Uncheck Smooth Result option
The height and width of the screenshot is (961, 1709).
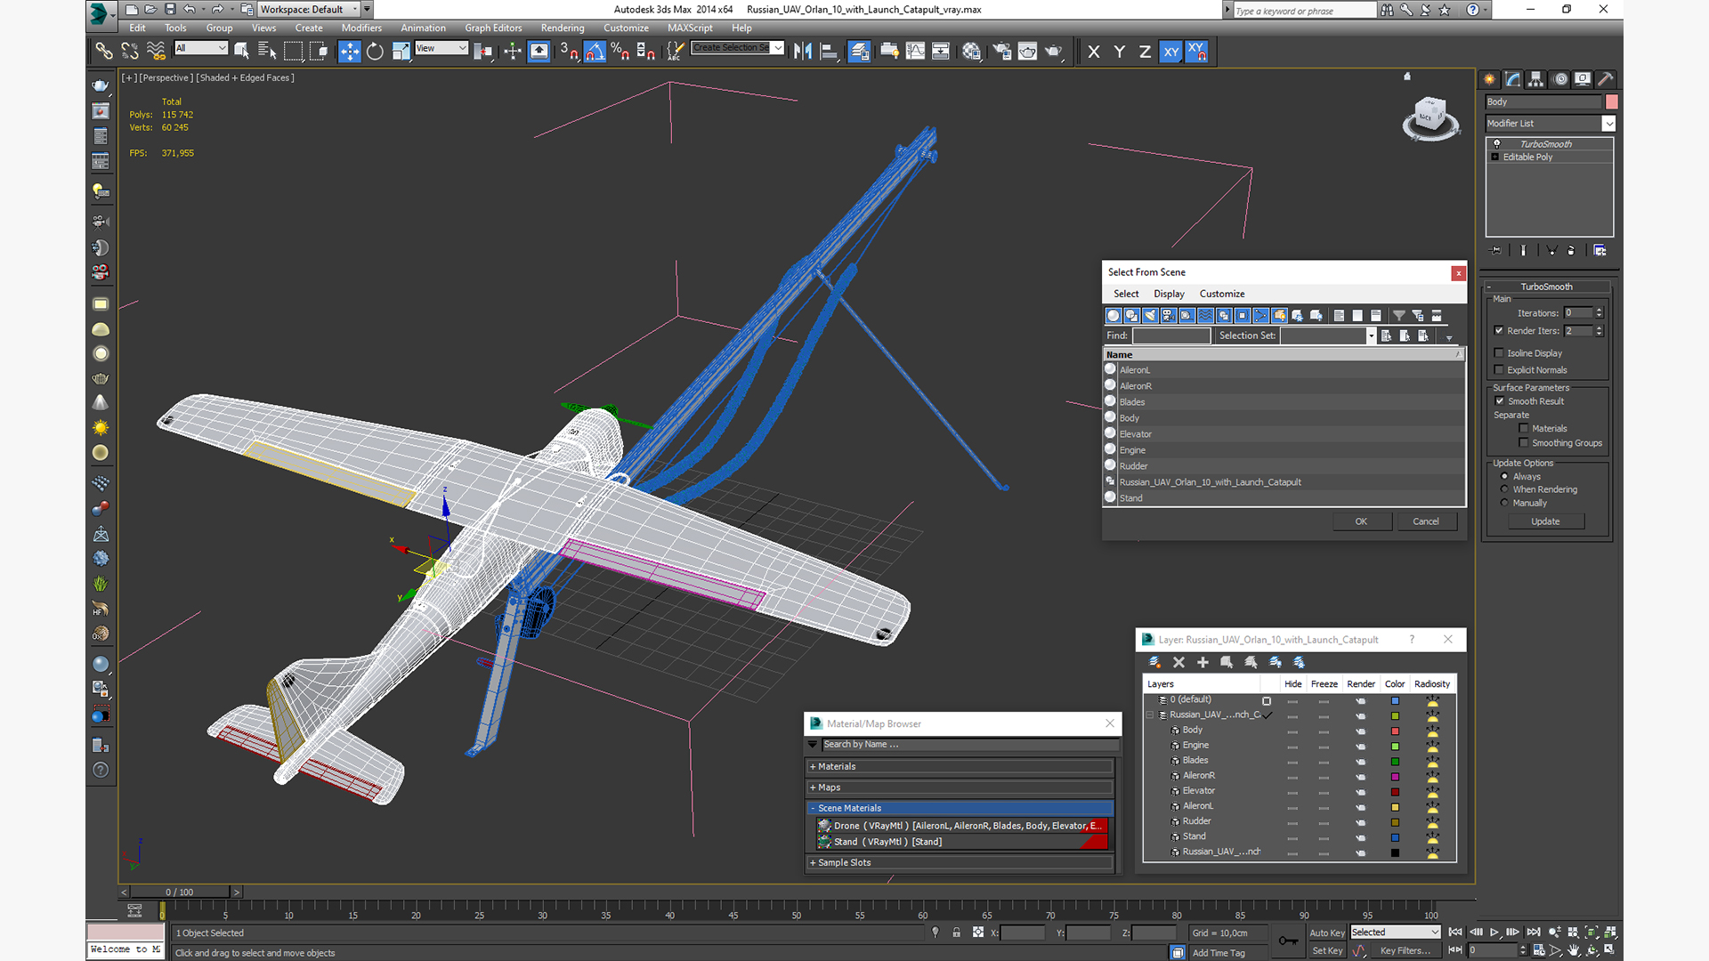click(1500, 401)
